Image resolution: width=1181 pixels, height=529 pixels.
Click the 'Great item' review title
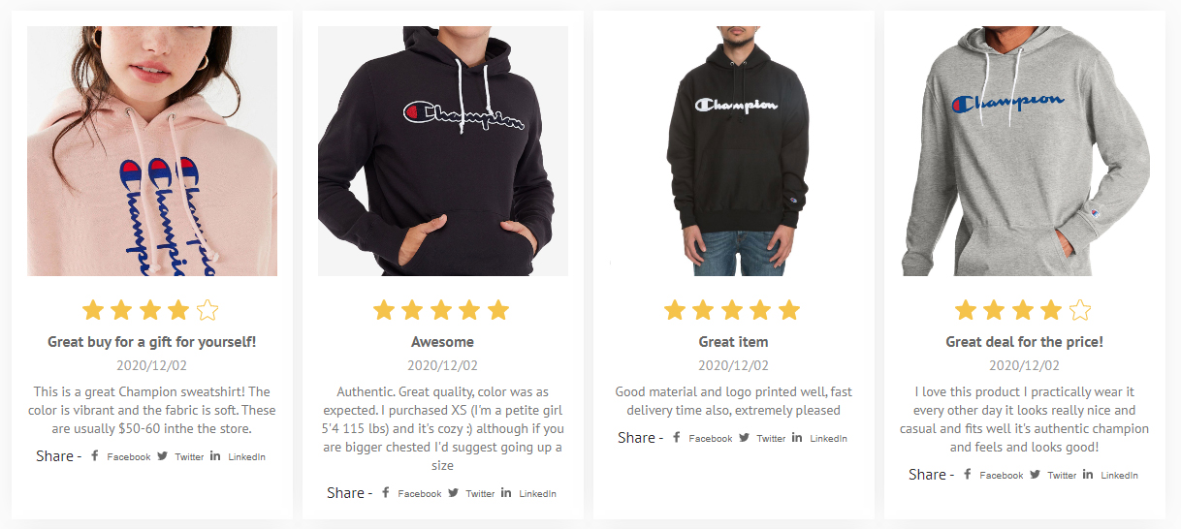tap(734, 341)
